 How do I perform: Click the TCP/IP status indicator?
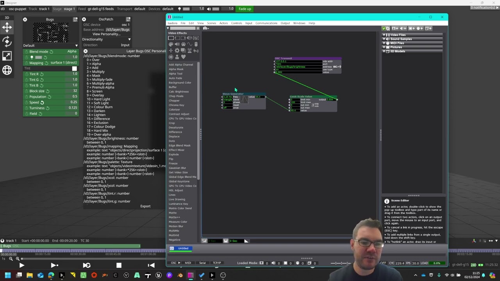(x=217, y=263)
